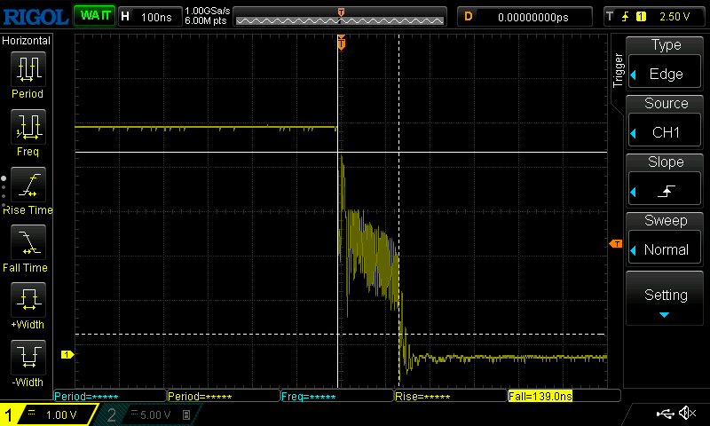Screen dimensions: 710x426
Task: Click the USB connection status icon
Action: point(665,414)
